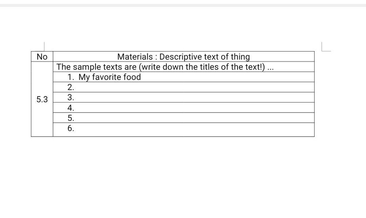Click the "My favorite food" list entry
The image size is (366, 218).
point(109,77)
